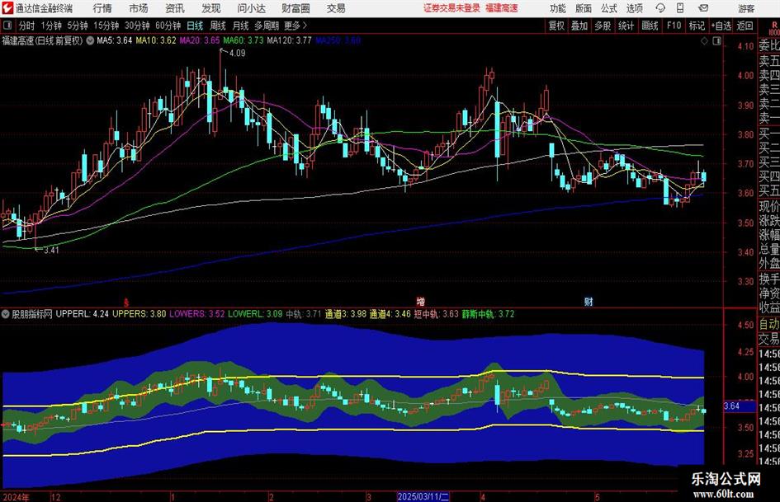Click the MA10: 3.62 indicator label
The width and height of the screenshot is (780, 502).
pos(156,40)
